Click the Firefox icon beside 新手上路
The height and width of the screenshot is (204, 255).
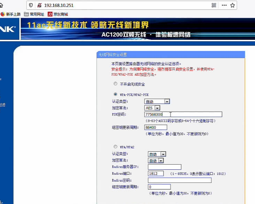[x=3, y=14]
